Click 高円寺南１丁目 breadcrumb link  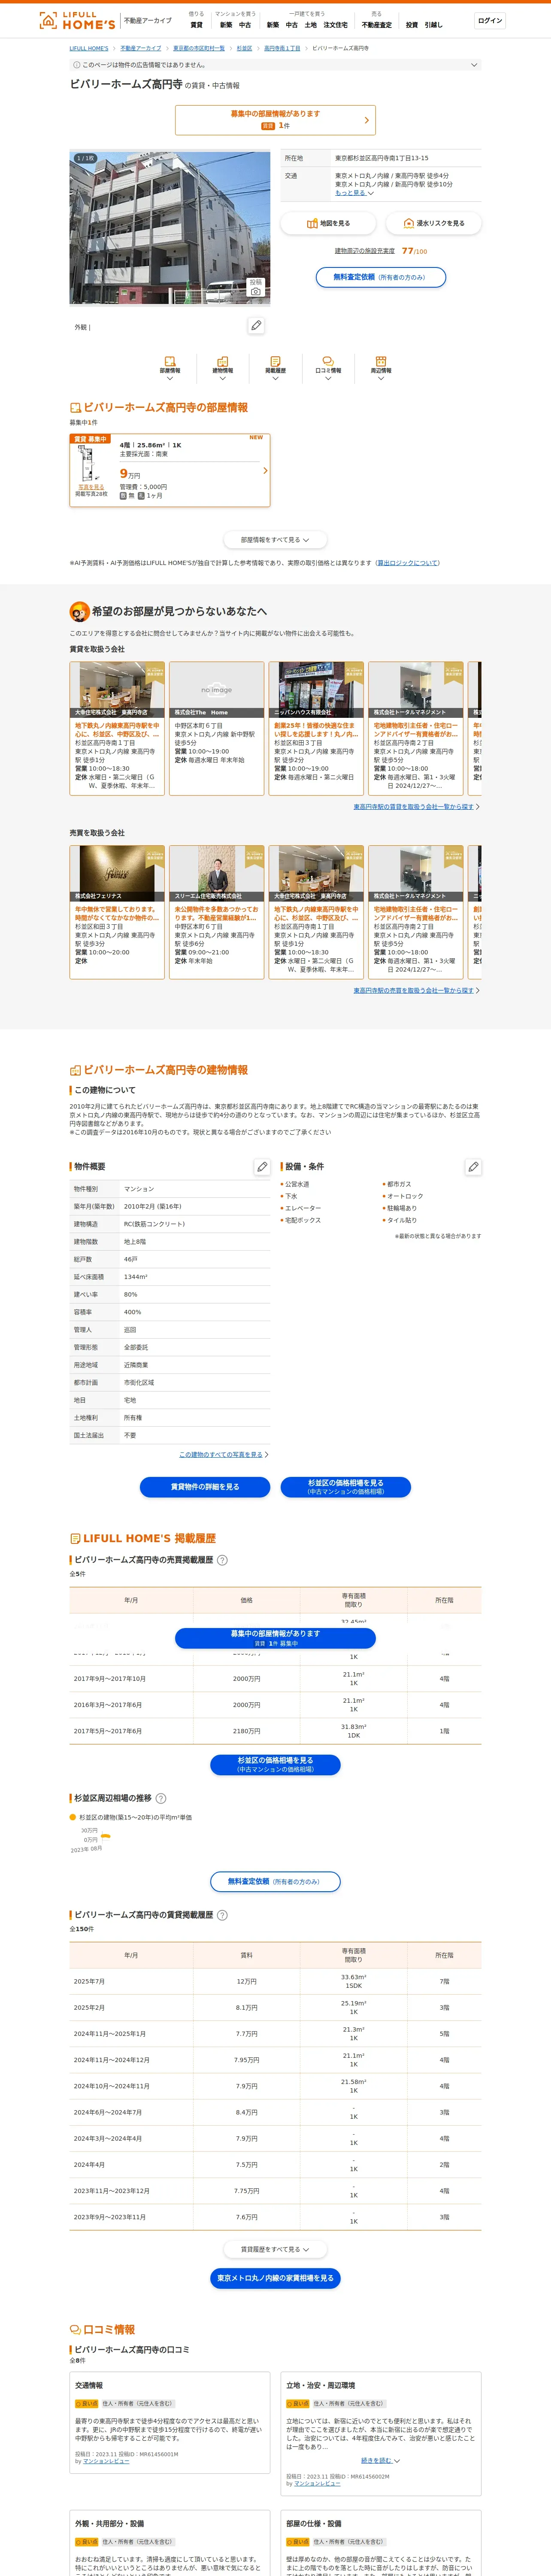pos(282,48)
